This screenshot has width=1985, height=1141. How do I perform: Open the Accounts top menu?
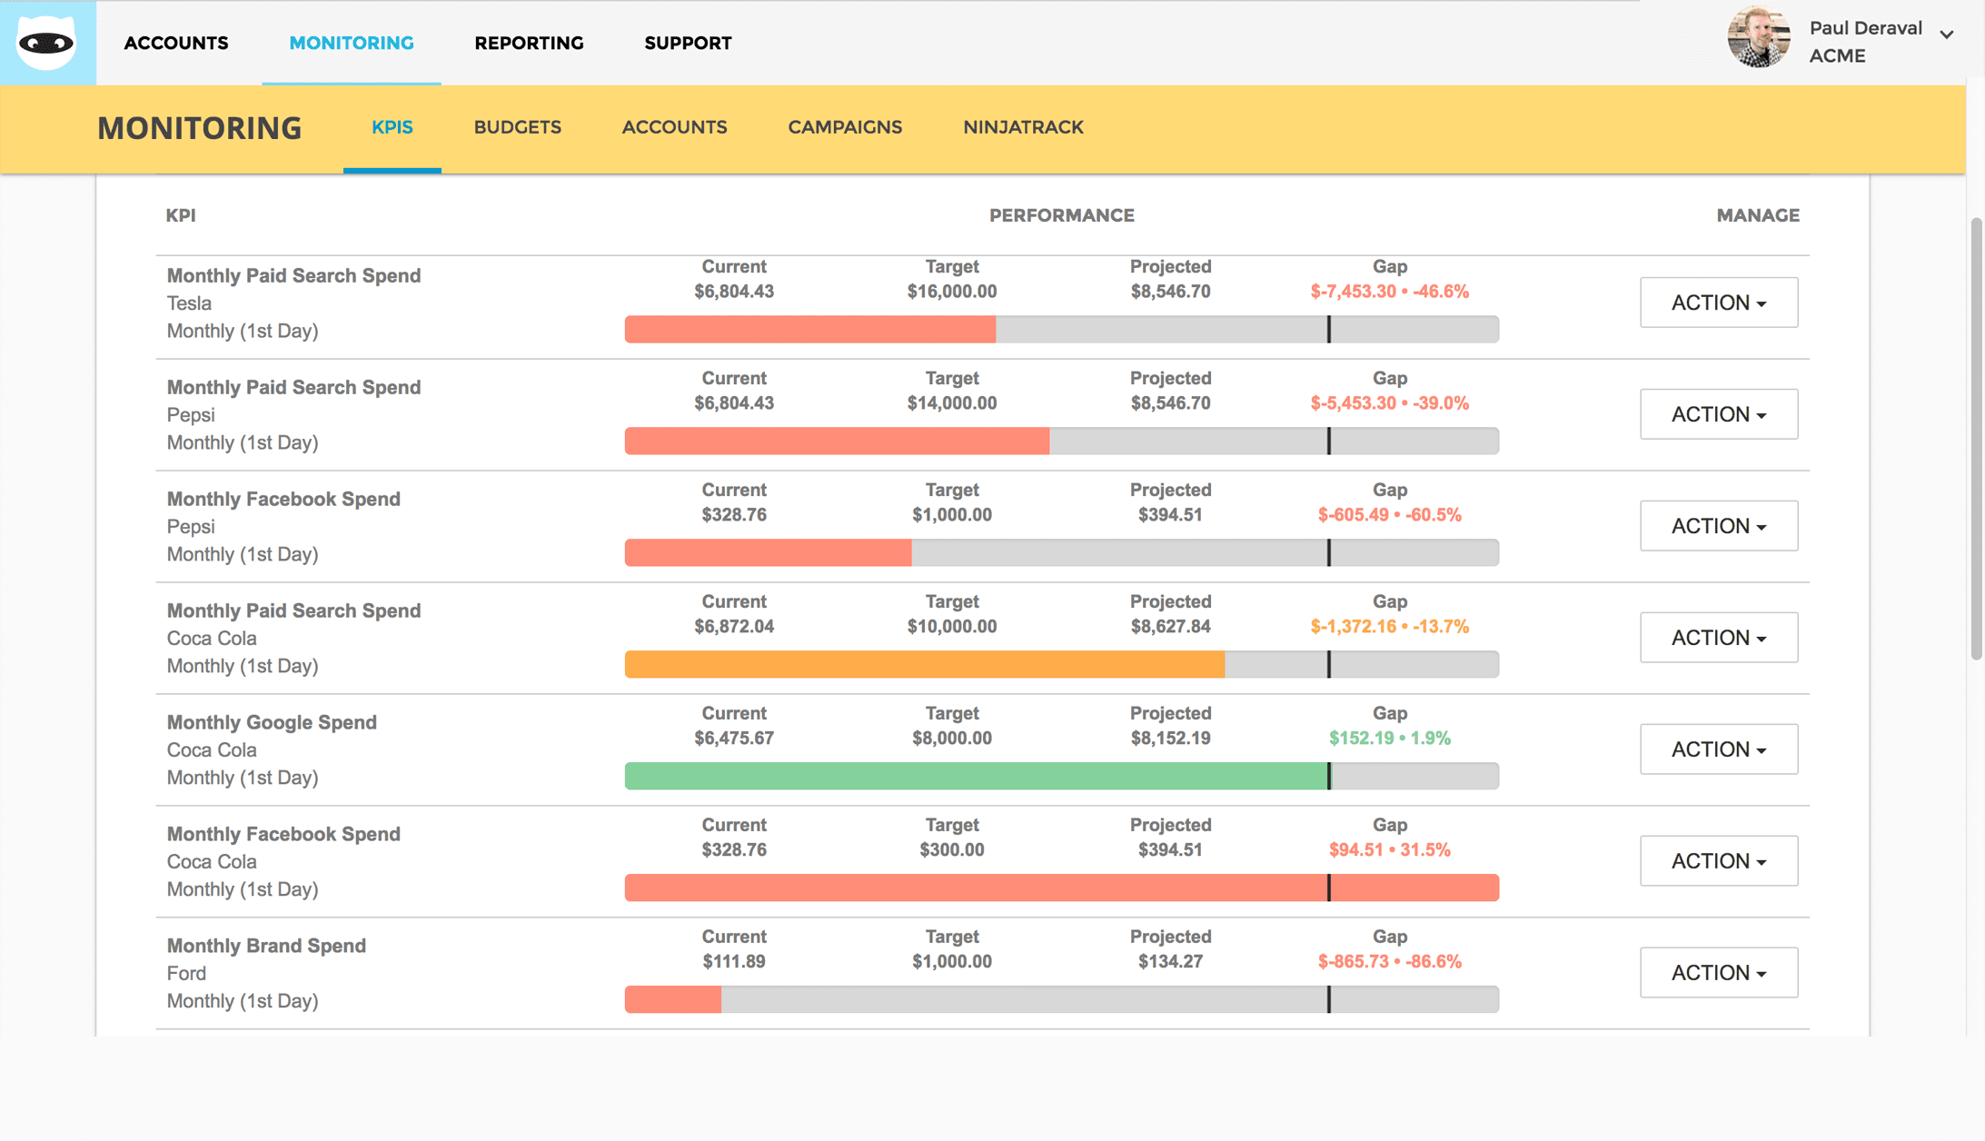click(176, 43)
